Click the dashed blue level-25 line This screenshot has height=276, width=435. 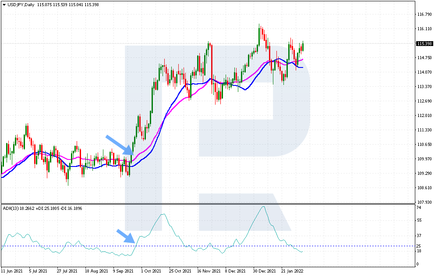208,246
